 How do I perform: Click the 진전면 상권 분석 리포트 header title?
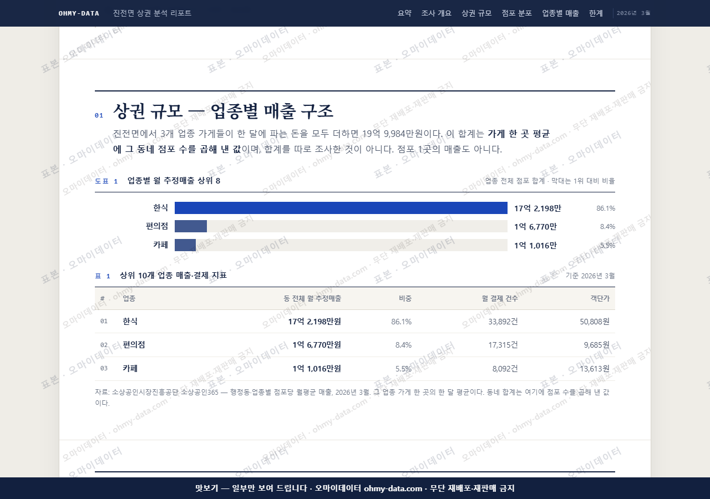click(152, 13)
